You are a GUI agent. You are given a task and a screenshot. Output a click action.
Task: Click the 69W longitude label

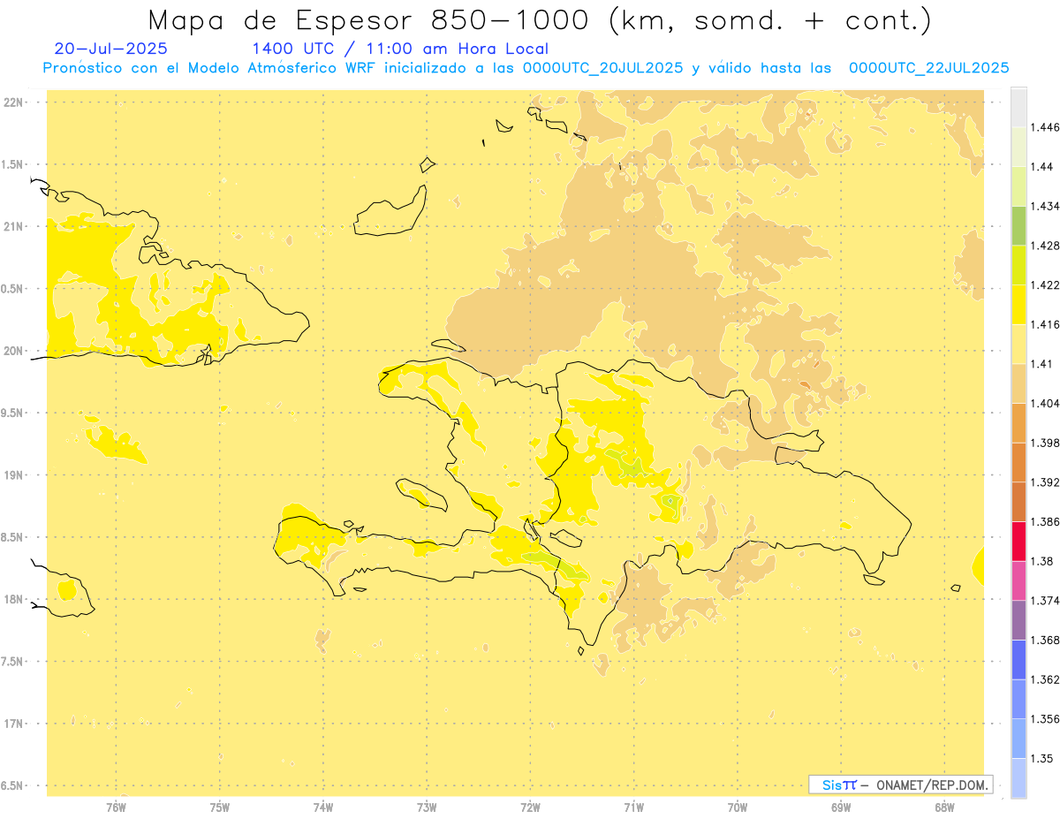pyautogui.click(x=841, y=808)
